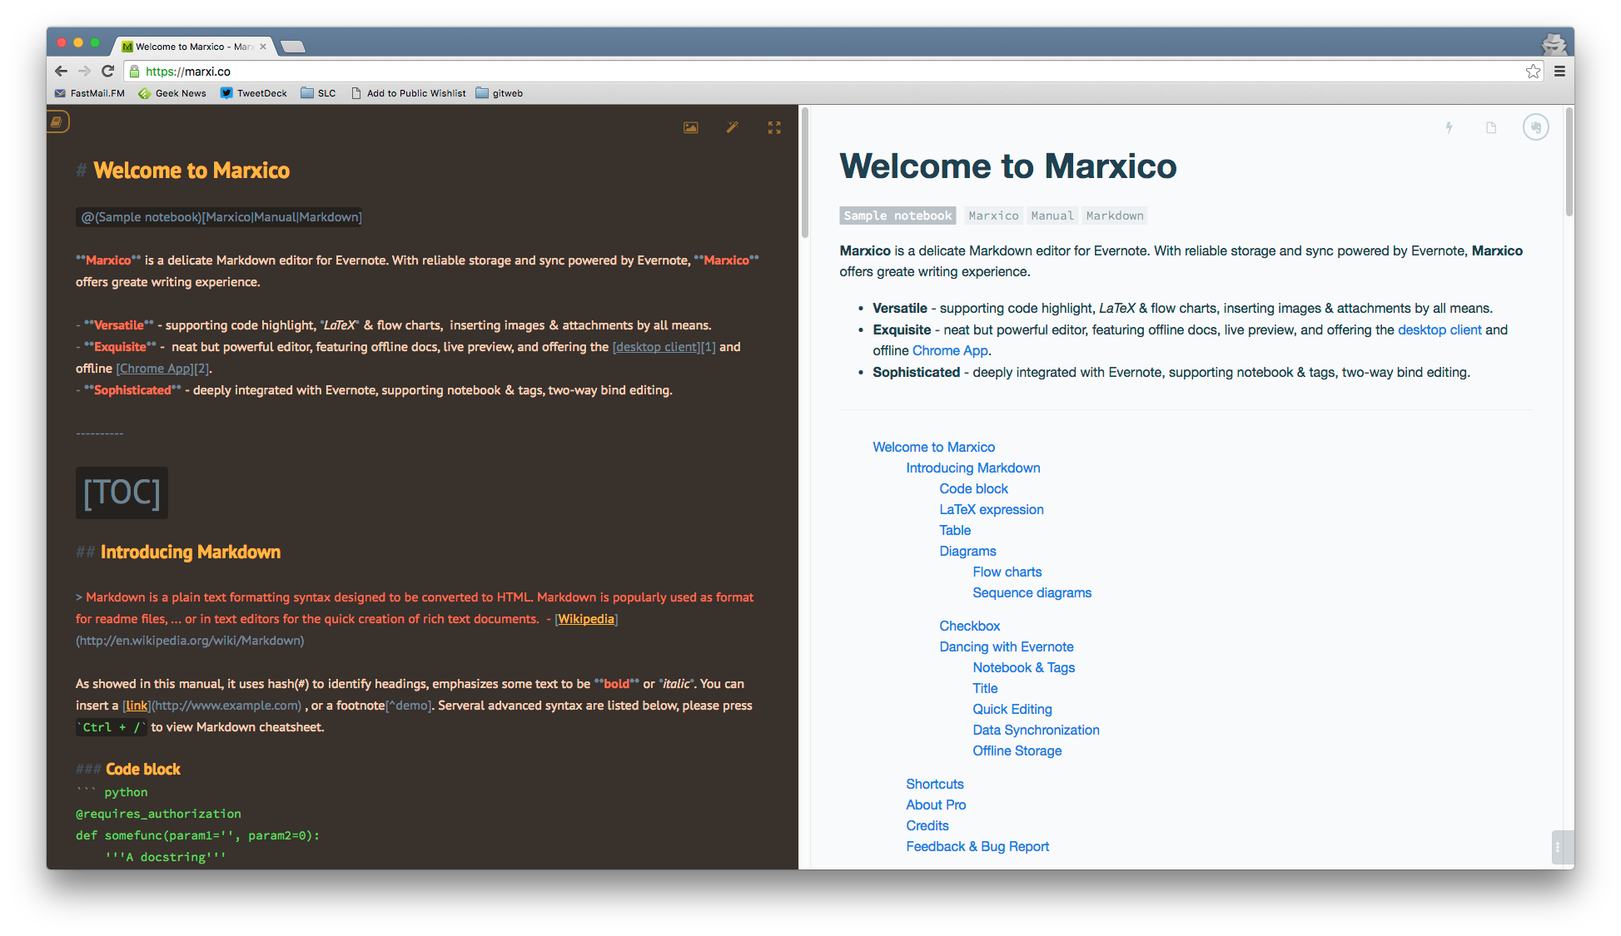
Task: Go to Quick Editing TOC entry
Action: coord(1012,709)
